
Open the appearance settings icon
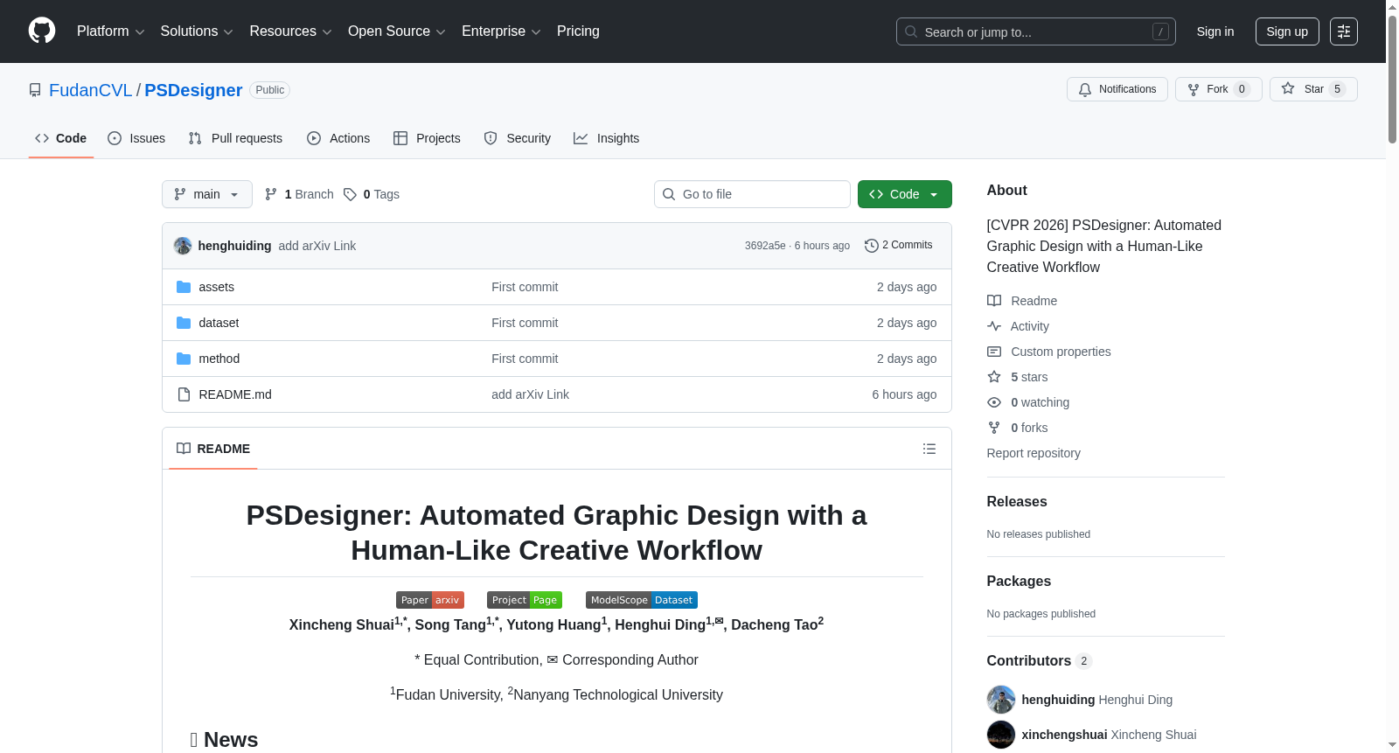(x=1344, y=31)
